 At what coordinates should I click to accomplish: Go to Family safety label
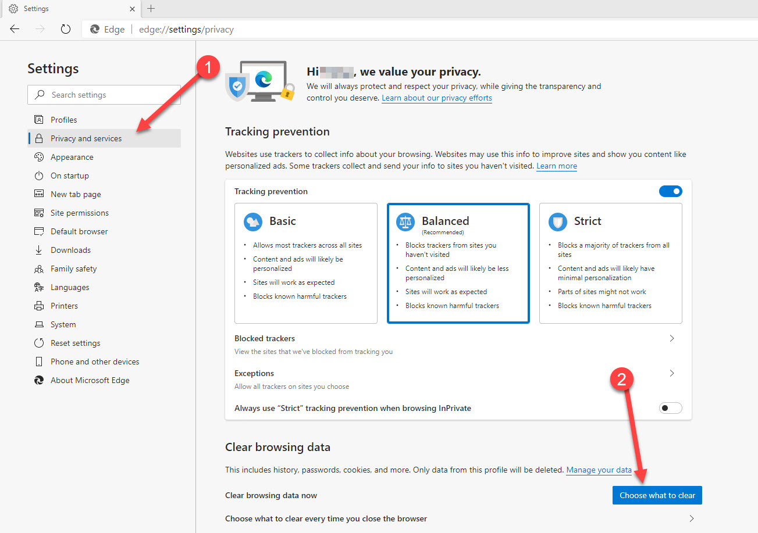tap(74, 269)
